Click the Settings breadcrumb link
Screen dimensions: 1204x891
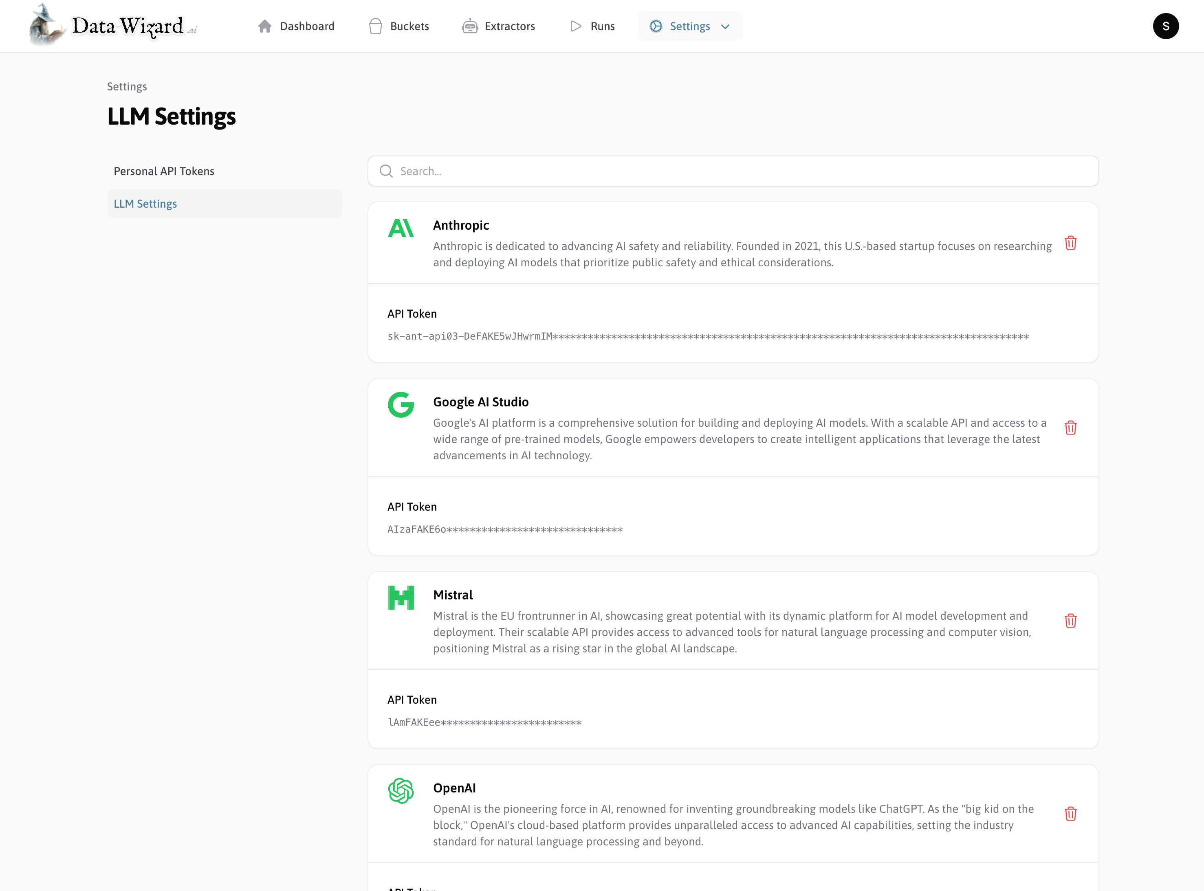click(x=127, y=87)
